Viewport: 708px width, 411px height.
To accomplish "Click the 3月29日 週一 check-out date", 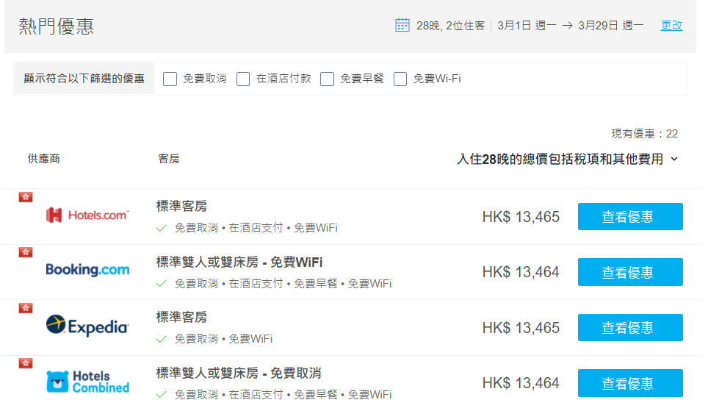I will [x=610, y=26].
